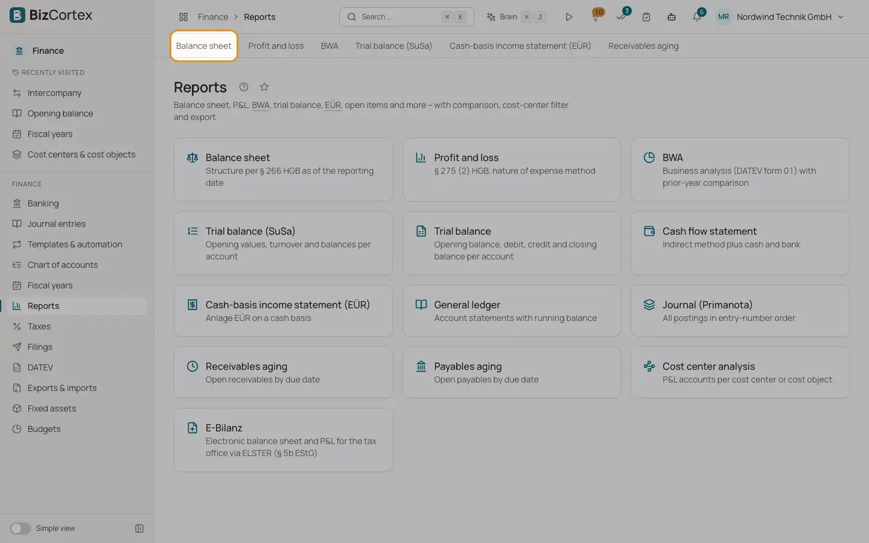Switch to the Balance sheet tab

pos(204,46)
